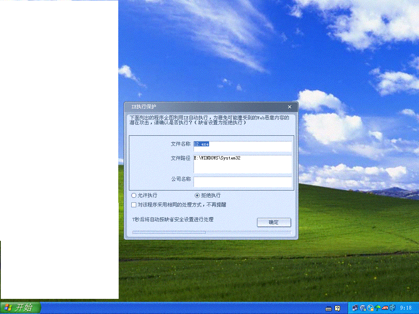Click the empty 公司名称 field
Screen dimensions: 419x314
click(x=243, y=182)
